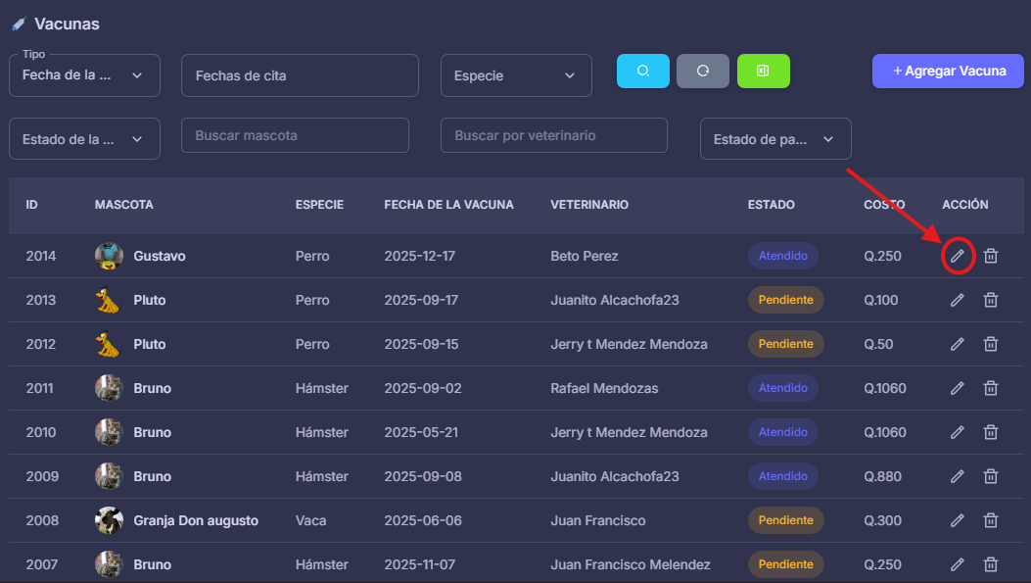Click the Buscar por veterinario field
Viewport: 1031px width, 583px height.
pyautogui.click(x=553, y=135)
